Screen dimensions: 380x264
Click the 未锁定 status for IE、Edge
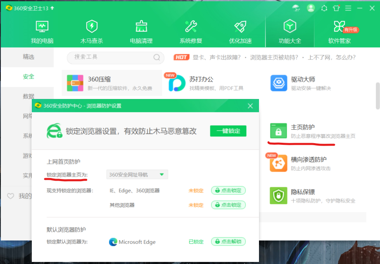pos(196,191)
